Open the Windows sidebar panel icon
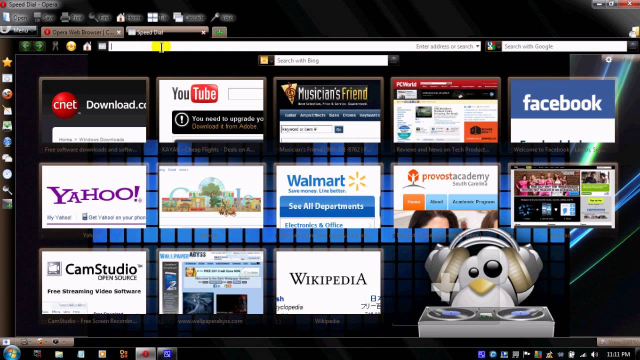Screen dimensions: 640x360 click(7, 158)
